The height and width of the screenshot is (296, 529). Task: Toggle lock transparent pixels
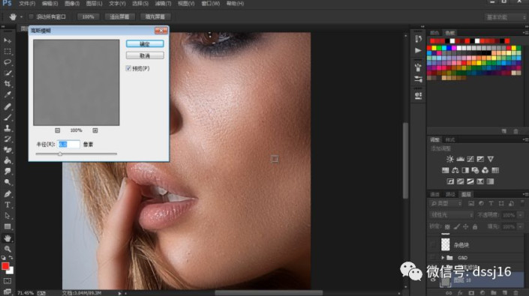[447, 226]
